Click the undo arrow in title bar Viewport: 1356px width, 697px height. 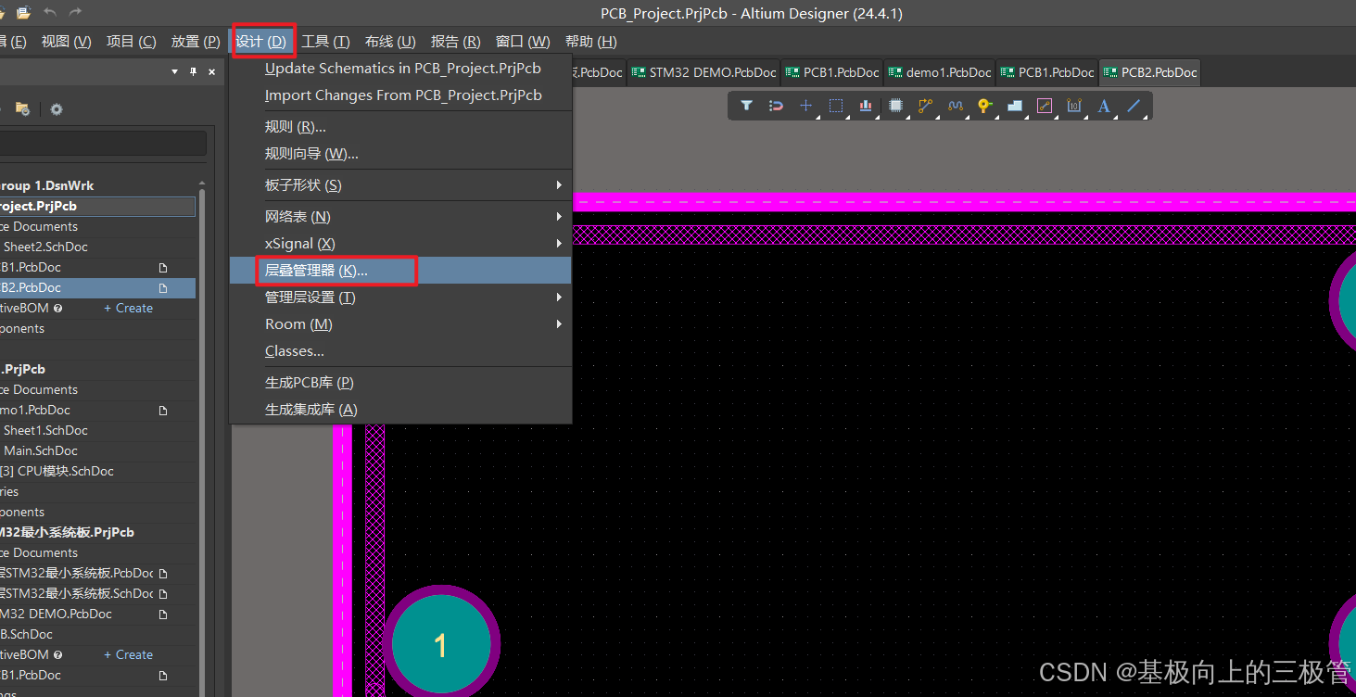(x=50, y=13)
